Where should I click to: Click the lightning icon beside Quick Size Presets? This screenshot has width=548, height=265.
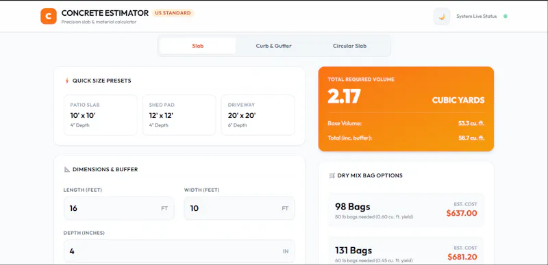67,81
